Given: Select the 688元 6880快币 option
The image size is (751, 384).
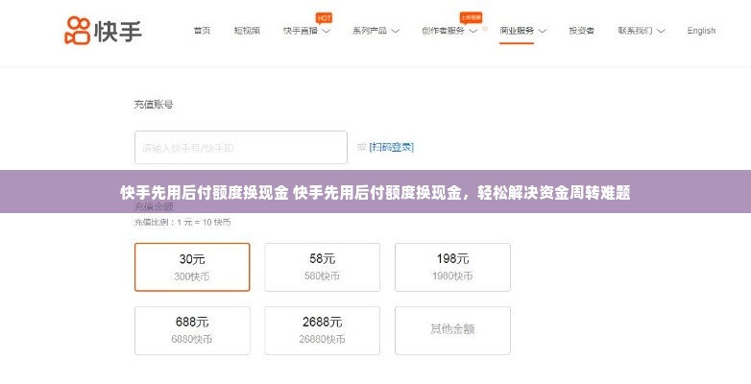Looking at the screenshot, I should pos(192,330).
